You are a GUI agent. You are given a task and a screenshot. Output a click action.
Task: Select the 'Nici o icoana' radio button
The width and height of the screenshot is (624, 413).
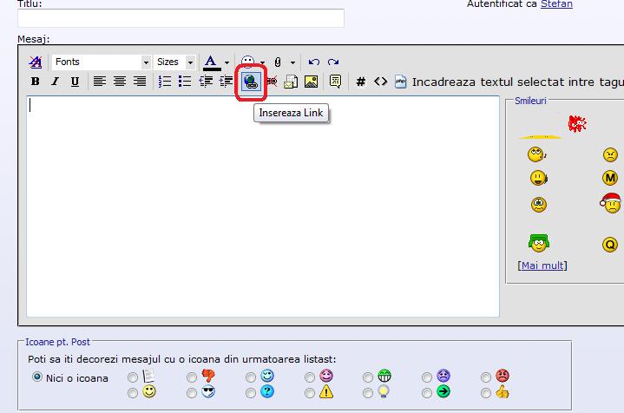(37, 377)
